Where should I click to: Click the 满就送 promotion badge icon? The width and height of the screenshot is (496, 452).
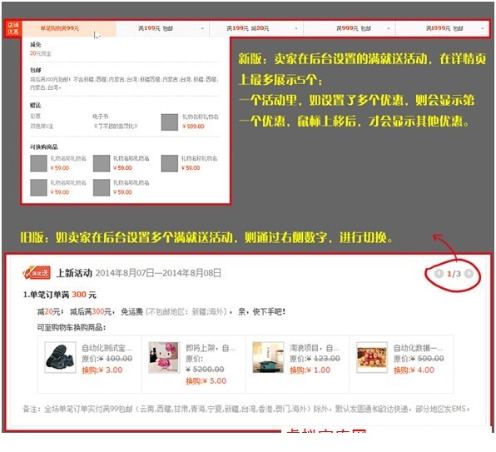coord(37,272)
